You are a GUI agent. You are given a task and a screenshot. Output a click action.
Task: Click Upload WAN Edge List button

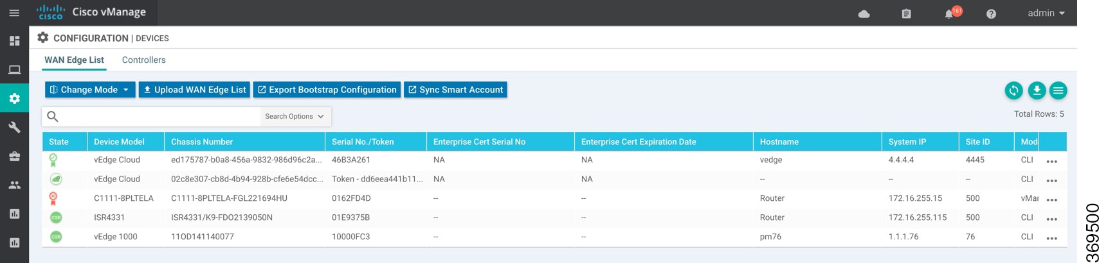(x=194, y=90)
